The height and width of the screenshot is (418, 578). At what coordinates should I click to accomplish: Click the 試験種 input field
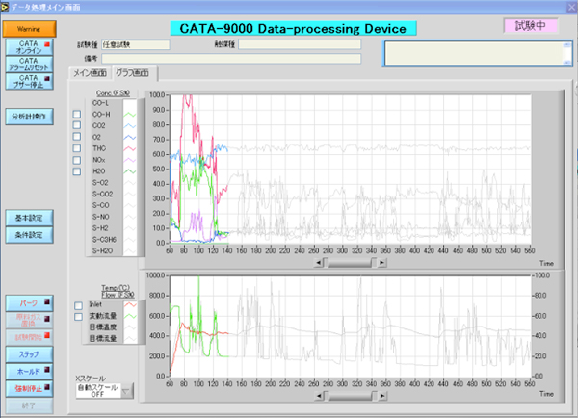[136, 44]
